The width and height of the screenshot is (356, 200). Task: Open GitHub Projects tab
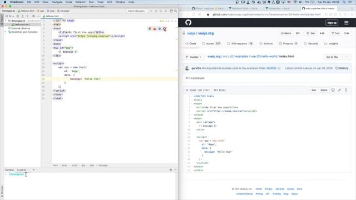pyautogui.click(x=288, y=43)
